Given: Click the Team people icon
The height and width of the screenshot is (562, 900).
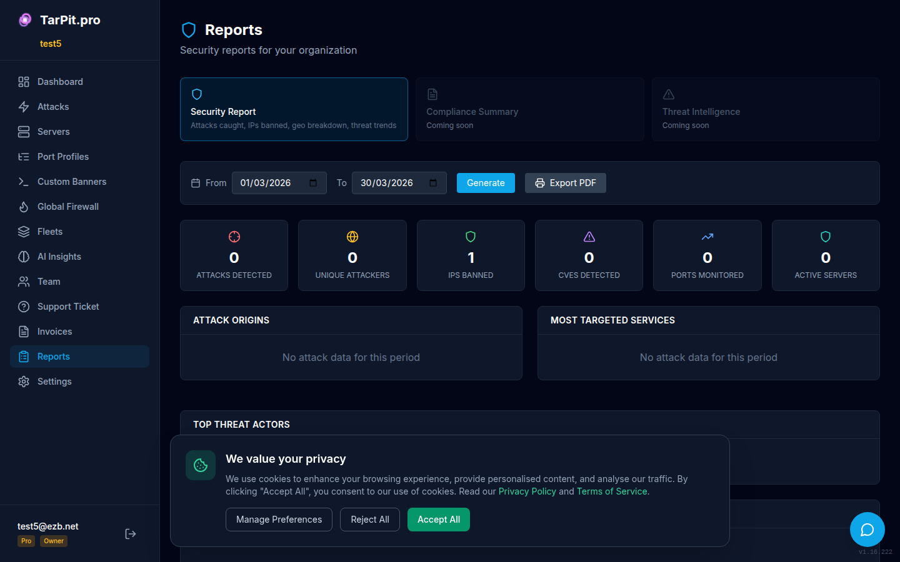Looking at the screenshot, I should (24, 282).
